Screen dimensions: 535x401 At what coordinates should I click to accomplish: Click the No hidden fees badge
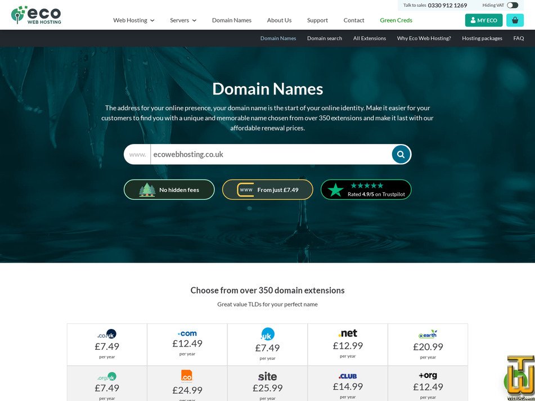[169, 190]
